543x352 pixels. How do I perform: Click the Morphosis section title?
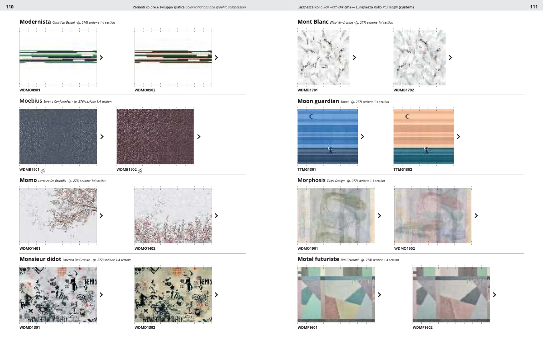click(x=311, y=180)
